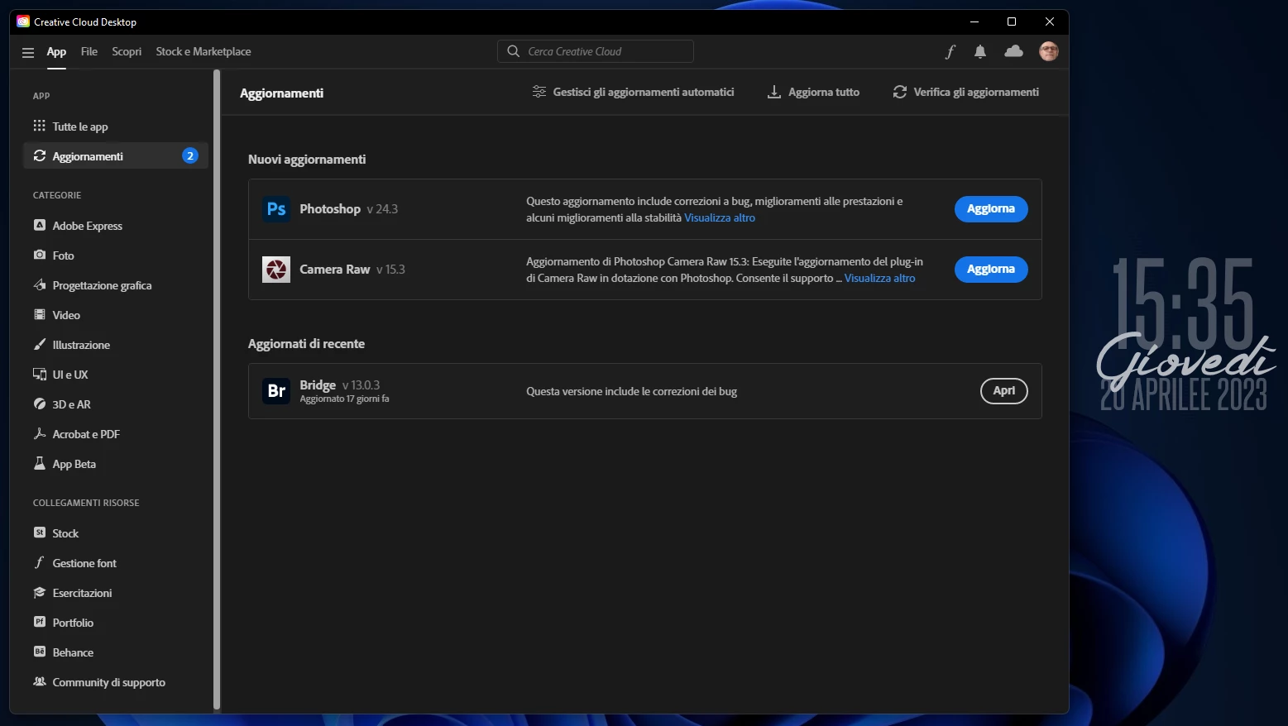Image resolution: width=1288 pixels, height=726 pixels.
Task: Switch to the Stock e Marketplace tab
Action: pos(203,51)
